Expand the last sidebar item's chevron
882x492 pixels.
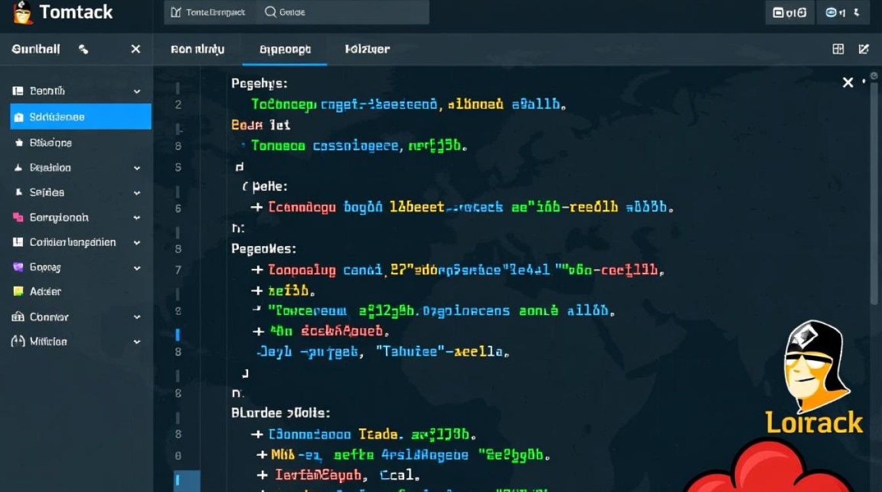[x=137, y=342]
